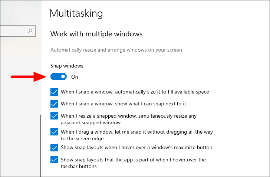Viewport: 270px width, 177px height.
Task: Uncheck show what I can snap next
Action: (x=54, y=104)
